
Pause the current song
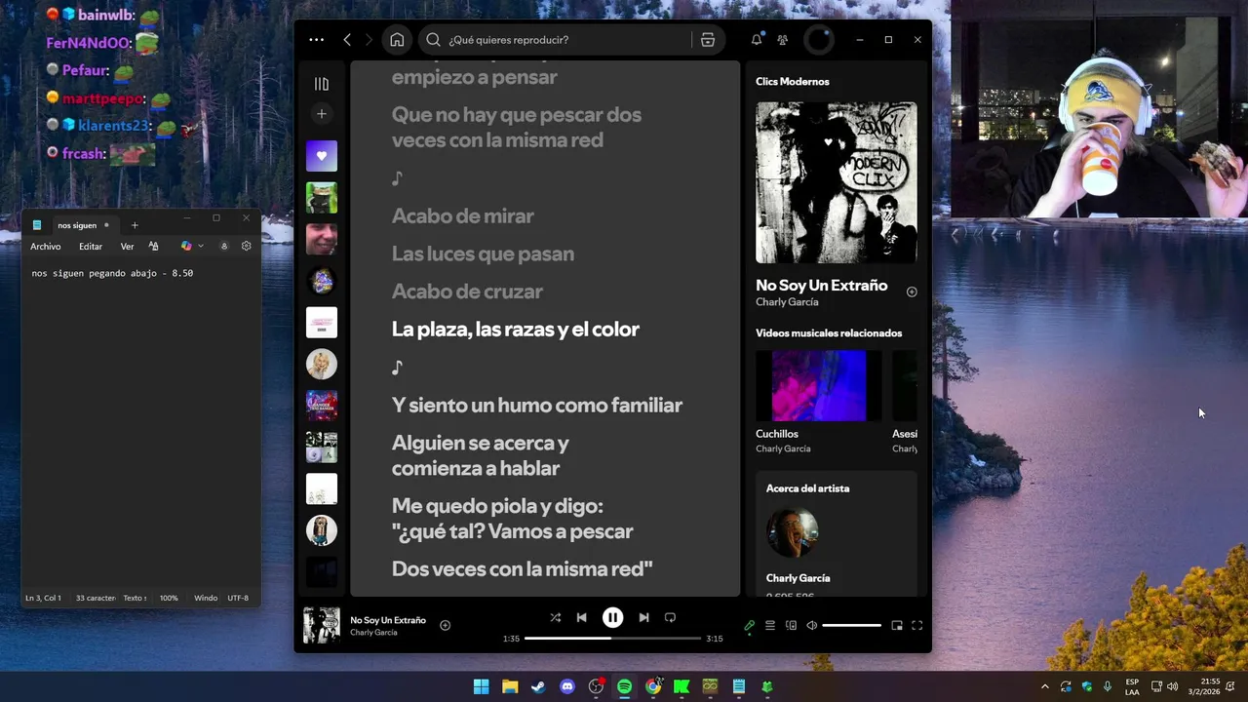coord(612,617)
